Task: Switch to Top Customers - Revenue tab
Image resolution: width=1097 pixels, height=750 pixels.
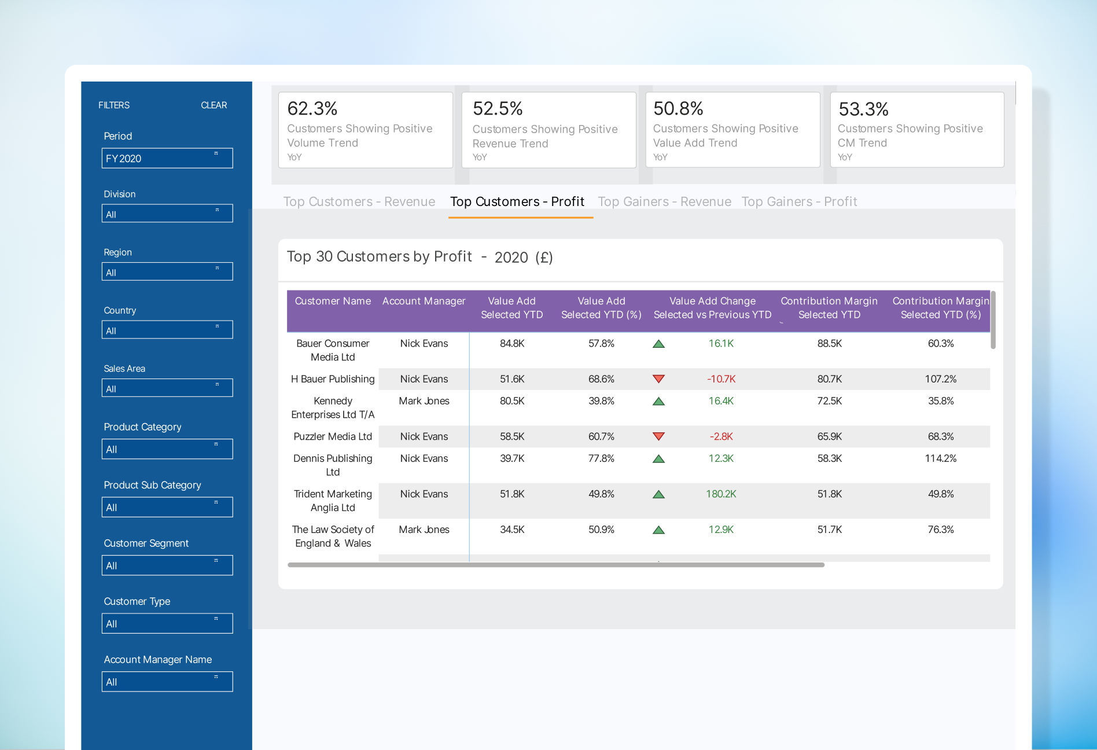Action: pyautogui.click(x=359, y=201)
